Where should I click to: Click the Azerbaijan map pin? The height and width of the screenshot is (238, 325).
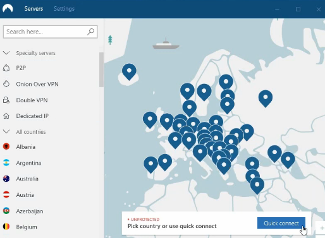[288, 160]
